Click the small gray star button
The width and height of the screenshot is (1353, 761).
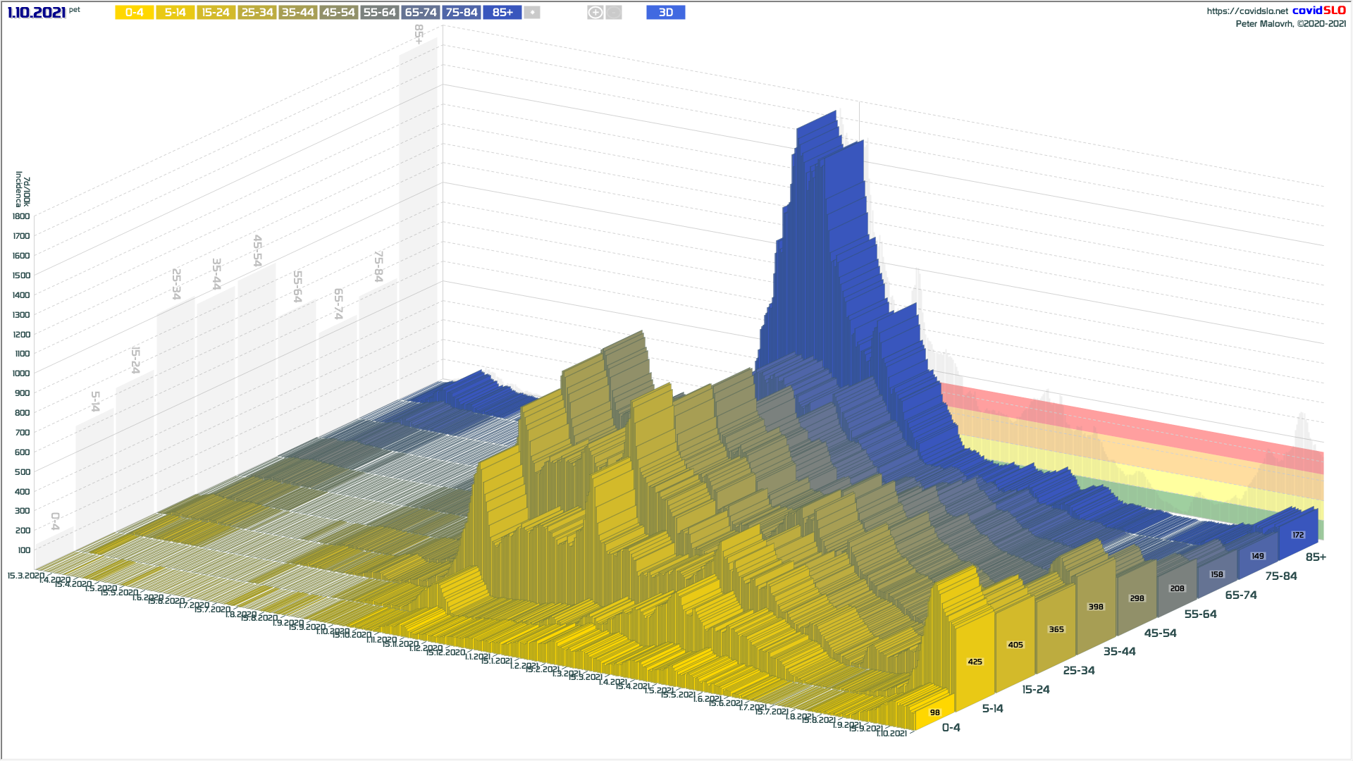point(532,13)
